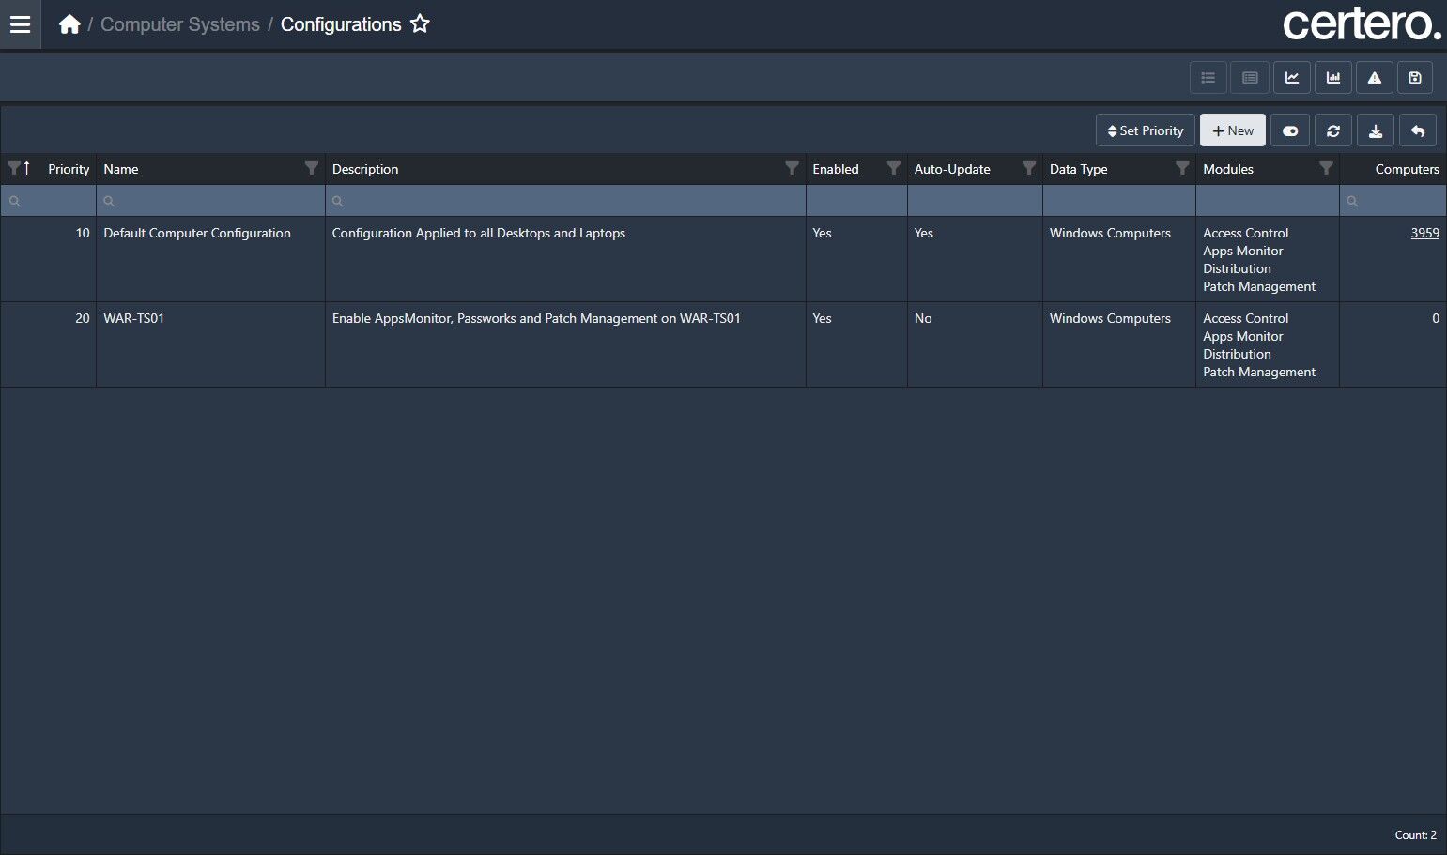This screenshot has height=855, width=1447.
Task: Switch to the list view icon
Action: [x=1208, y=78]
